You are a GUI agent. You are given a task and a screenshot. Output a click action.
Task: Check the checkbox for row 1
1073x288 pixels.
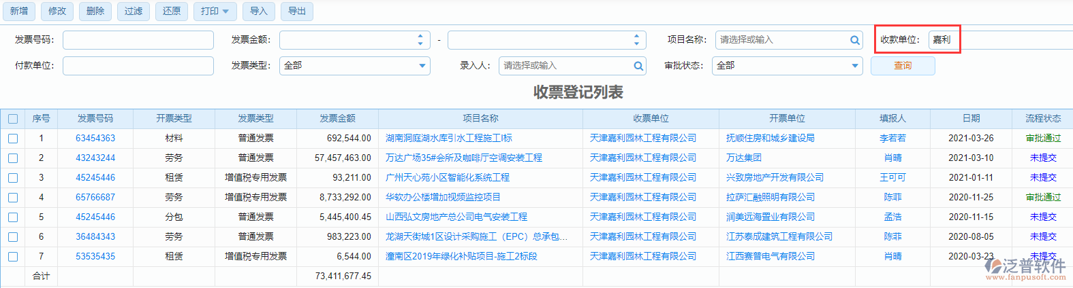[13, 139]
